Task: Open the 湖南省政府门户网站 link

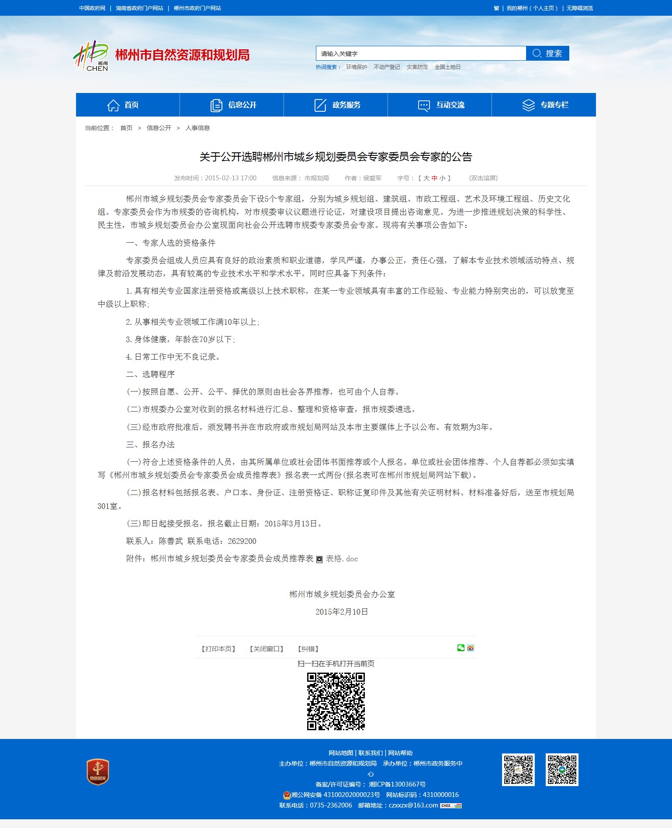Action: point(139,8)
